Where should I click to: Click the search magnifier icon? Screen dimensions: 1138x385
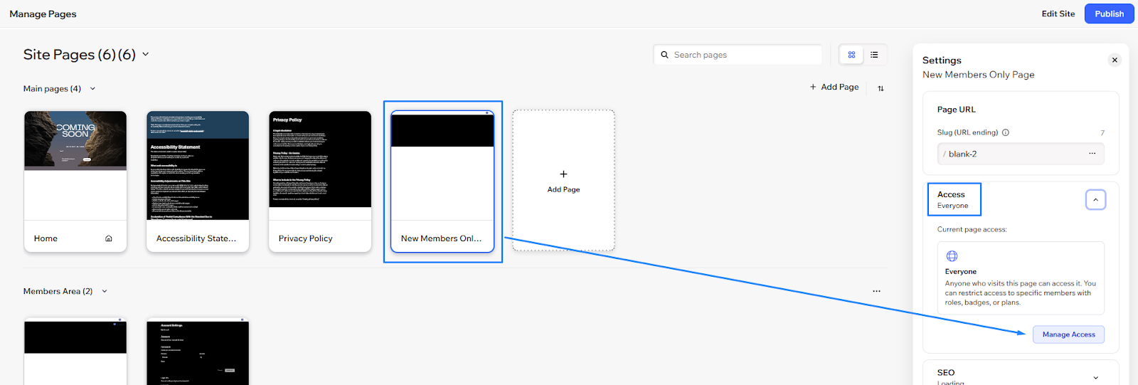pyautogui.click(x=665, y=55)
